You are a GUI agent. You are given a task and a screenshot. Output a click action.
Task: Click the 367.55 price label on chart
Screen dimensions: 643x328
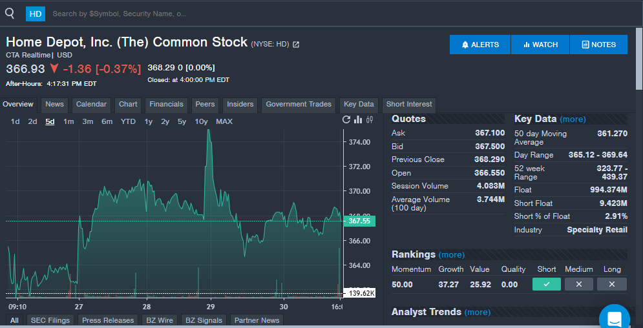pos(359,221)
